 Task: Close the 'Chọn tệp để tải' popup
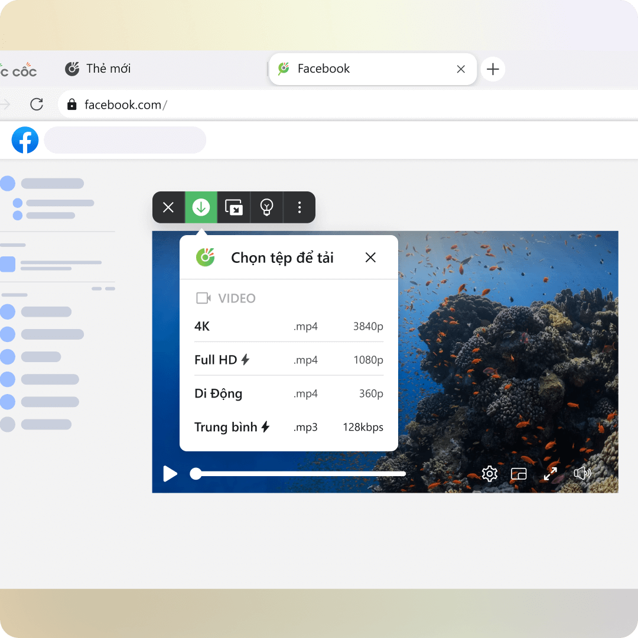tap(370, 258)
